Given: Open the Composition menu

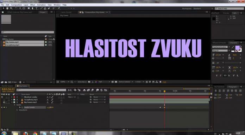Looking at the screenshot, I should pyautogui.click(x=17, y=5).
